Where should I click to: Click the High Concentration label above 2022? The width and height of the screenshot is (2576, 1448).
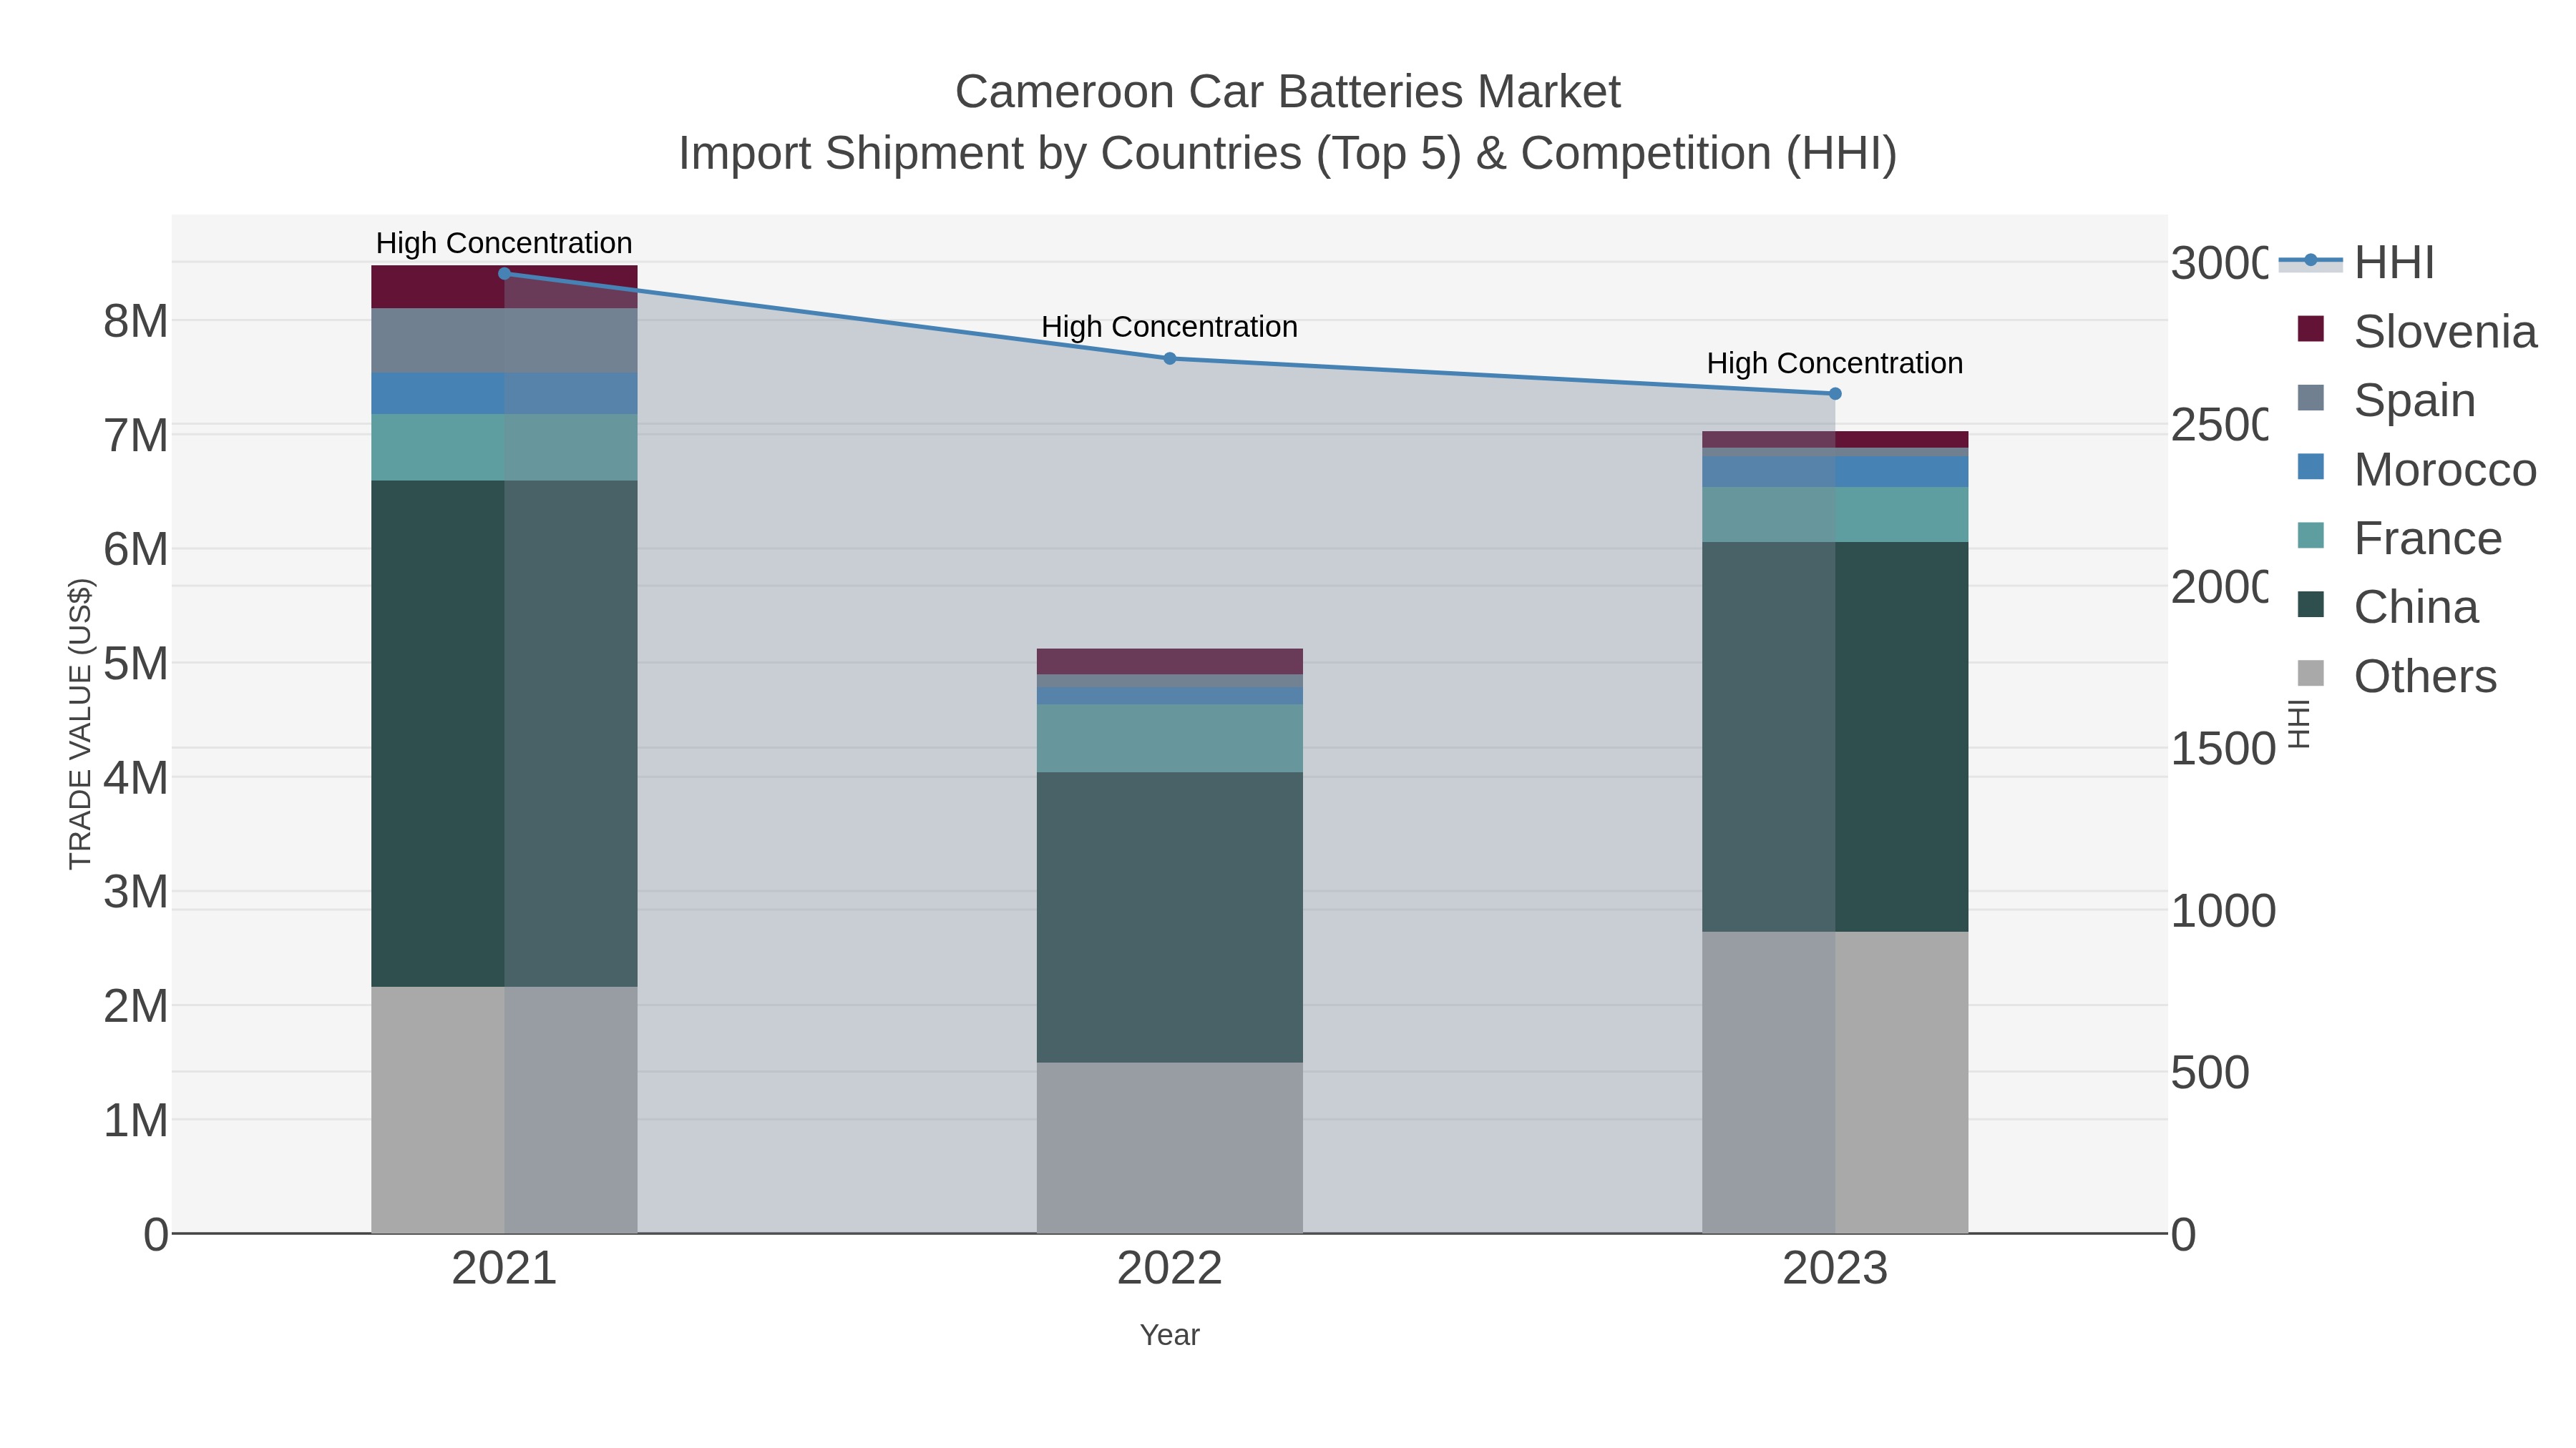point(1169,327)
